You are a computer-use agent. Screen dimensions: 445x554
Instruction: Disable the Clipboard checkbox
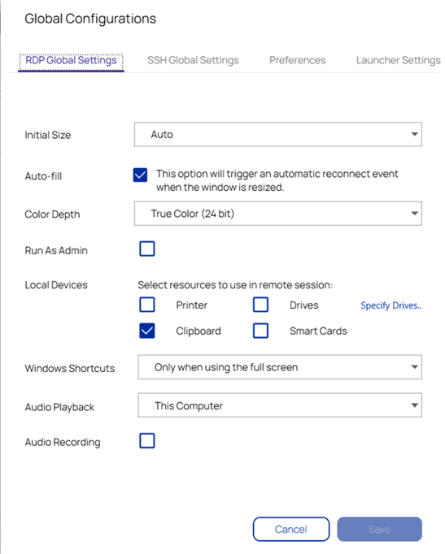pyautogui.click(x=147, y=331)
